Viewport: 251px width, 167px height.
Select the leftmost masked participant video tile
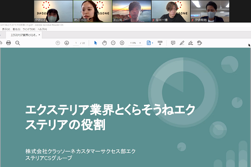coord(54,11)
